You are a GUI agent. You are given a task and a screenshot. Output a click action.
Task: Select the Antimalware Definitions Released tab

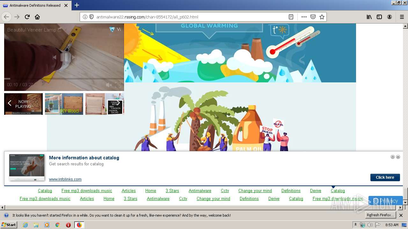pyautogui.click(x=35, y=5)
